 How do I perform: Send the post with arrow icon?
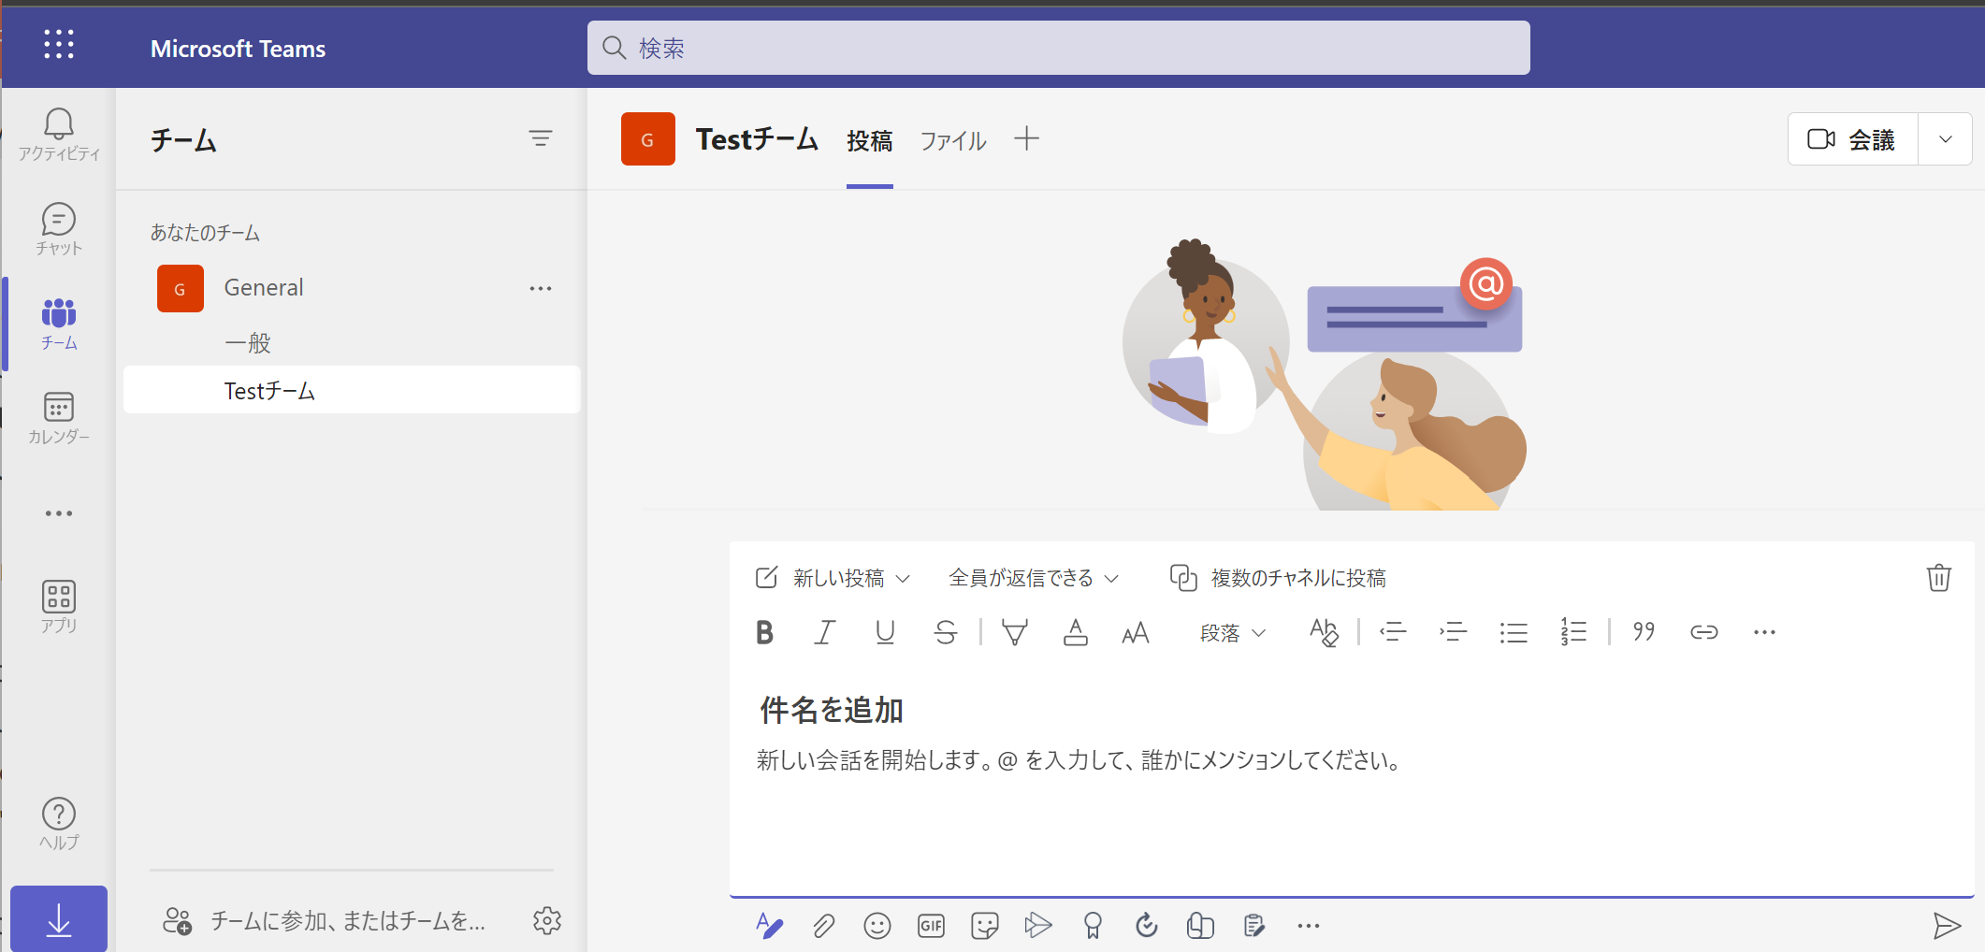point(1947,926)
